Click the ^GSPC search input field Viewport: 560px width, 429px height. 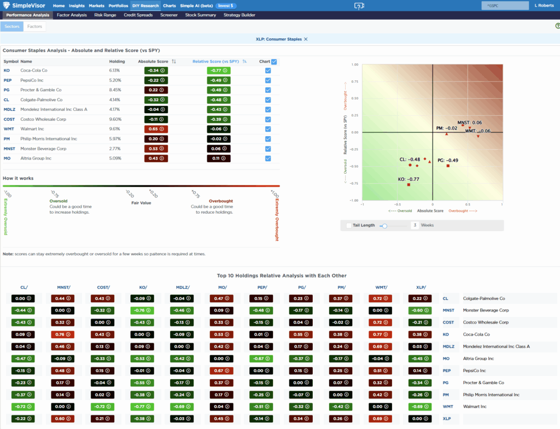[504, 5]
